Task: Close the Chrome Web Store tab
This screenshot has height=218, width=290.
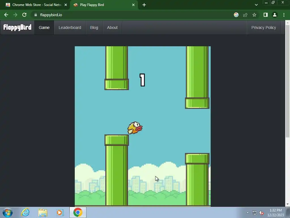Action: [x=66, y=5]
